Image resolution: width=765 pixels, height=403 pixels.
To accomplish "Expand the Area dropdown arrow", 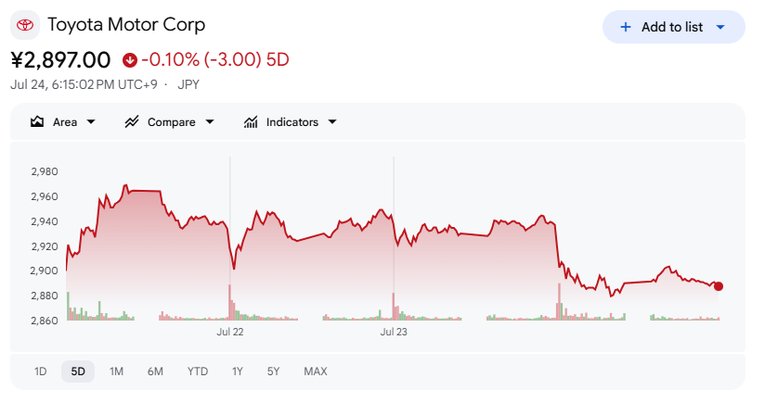I will click(91, 121).
